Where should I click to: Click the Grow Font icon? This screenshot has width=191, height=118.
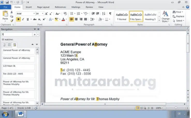coord(46,14)
